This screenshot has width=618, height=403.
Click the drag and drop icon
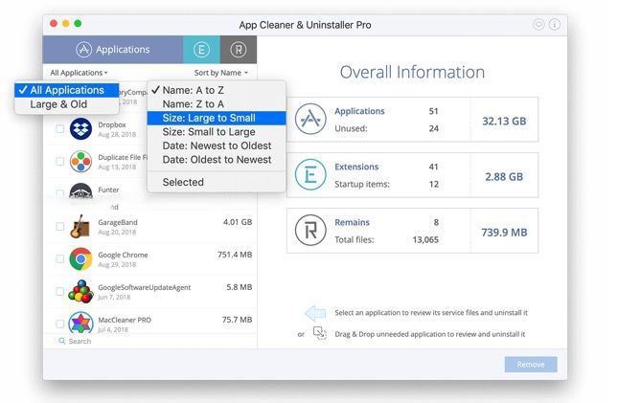click(320, 333)
